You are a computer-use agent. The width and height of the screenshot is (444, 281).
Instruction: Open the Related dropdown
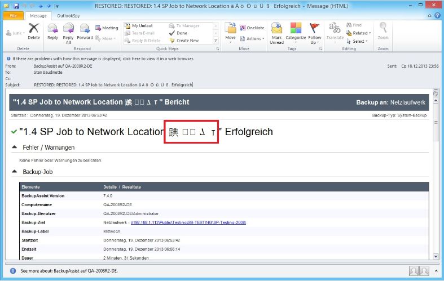(x=358, y=33)
